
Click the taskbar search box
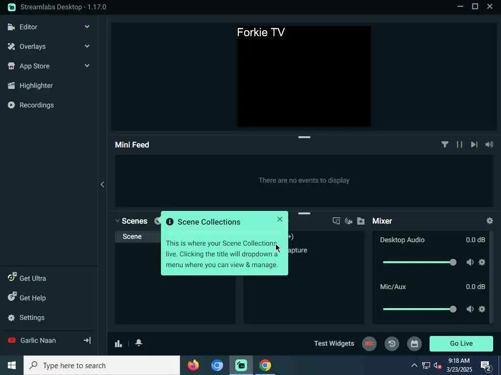pos(102,365)
